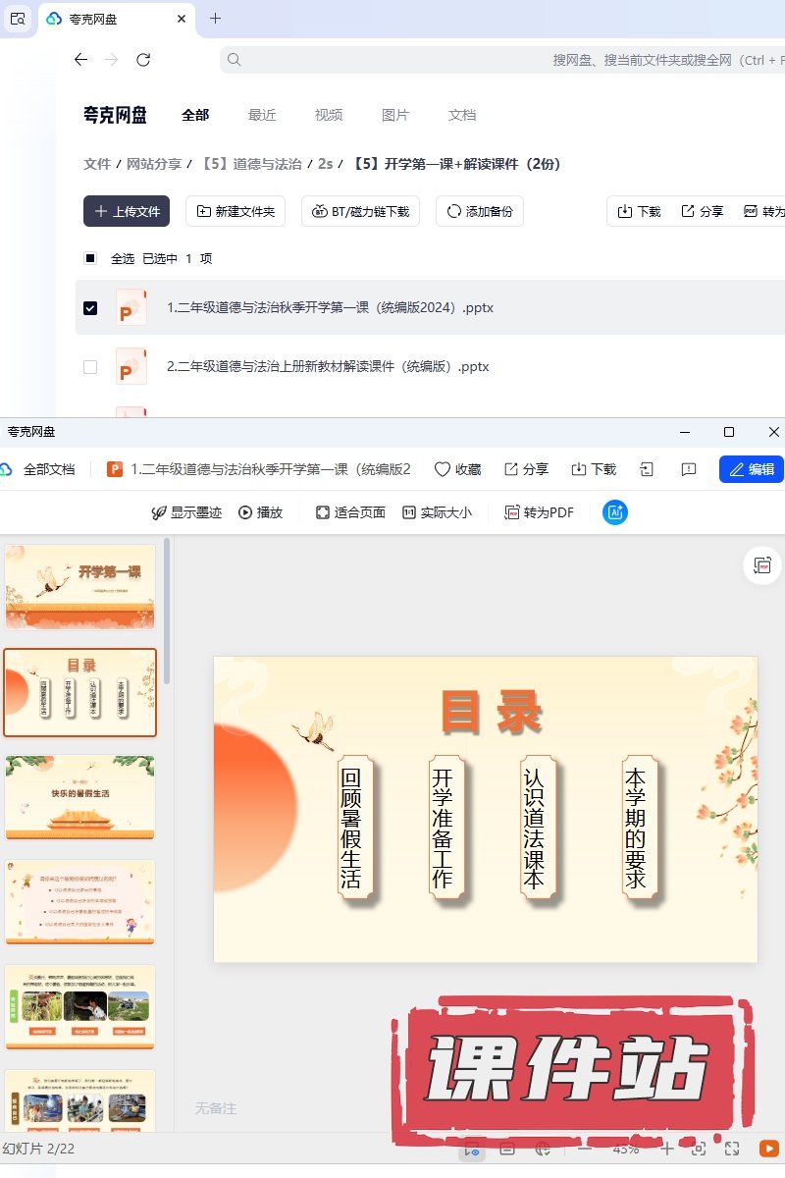Uncheck the 开学第一课 pptx file checkbox
Viewport: 785px width, 1178px height.
90,308
